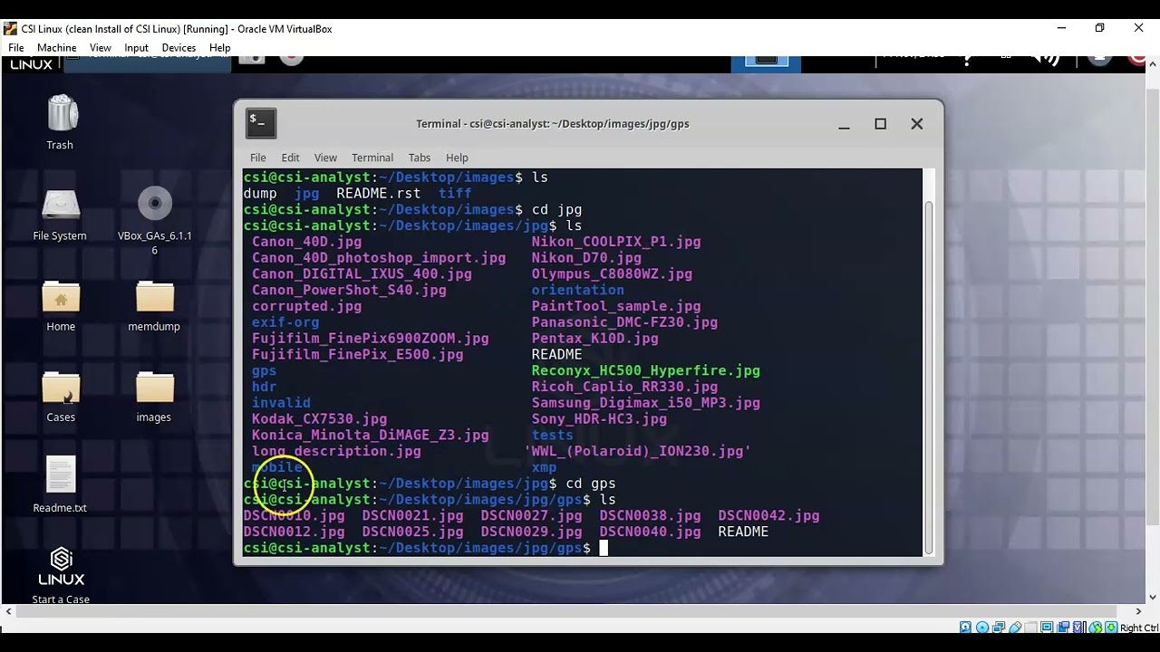
Task: Click Canon_40D.jpg in terminal listing
Action: coord(306,242)
